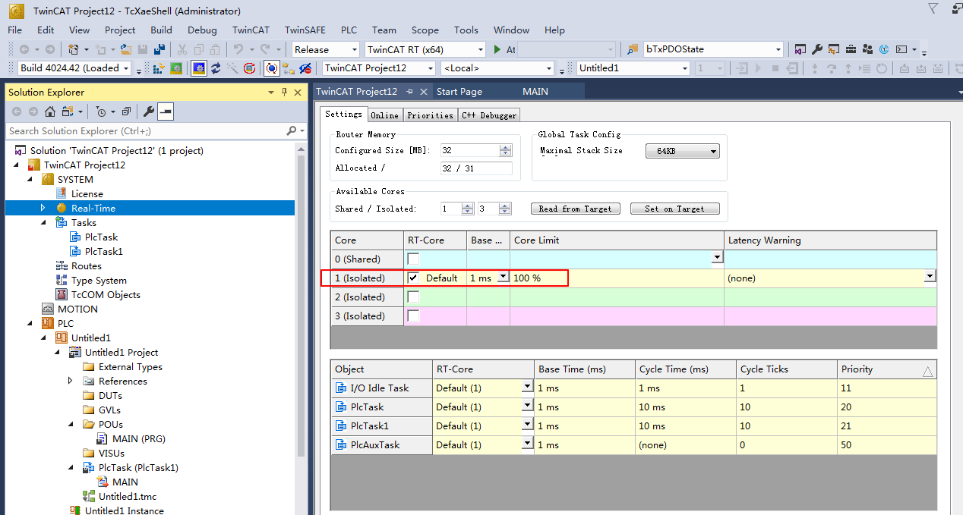Switch to the C++ Debugger tab
The image size is (963, 515).
489,115
